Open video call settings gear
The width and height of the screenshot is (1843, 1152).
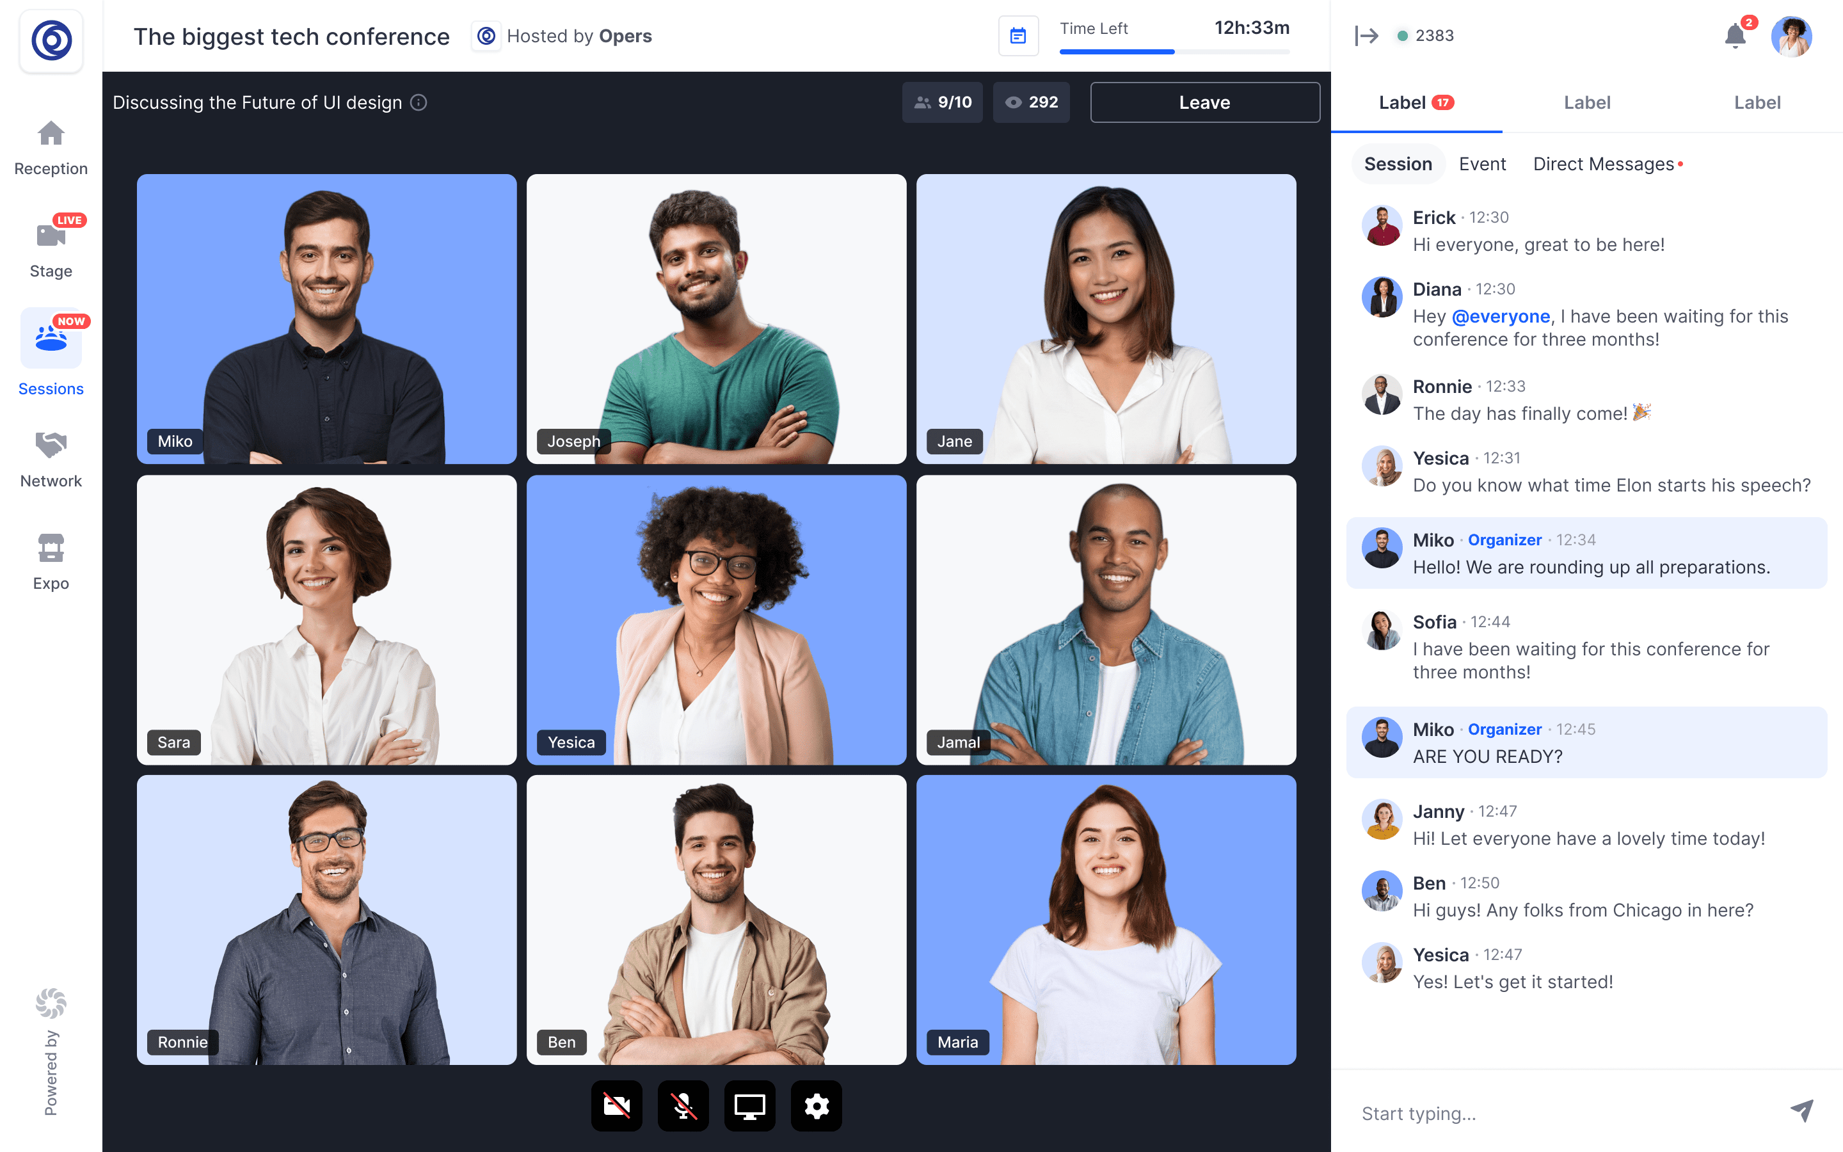[816, 1105]
